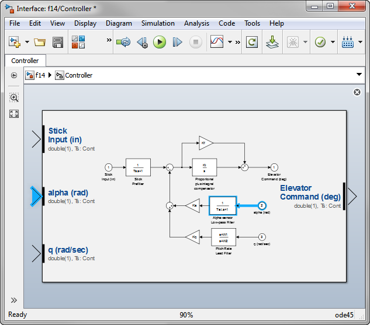
Task: Open a model with the folder icon
Action: pos(40,42)
